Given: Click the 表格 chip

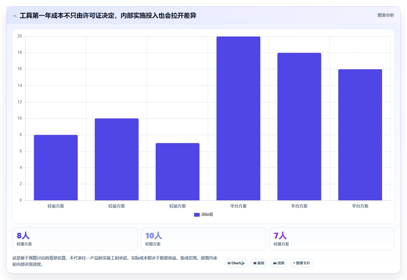Looking at the screenshot, I should (x=259, y=263).
